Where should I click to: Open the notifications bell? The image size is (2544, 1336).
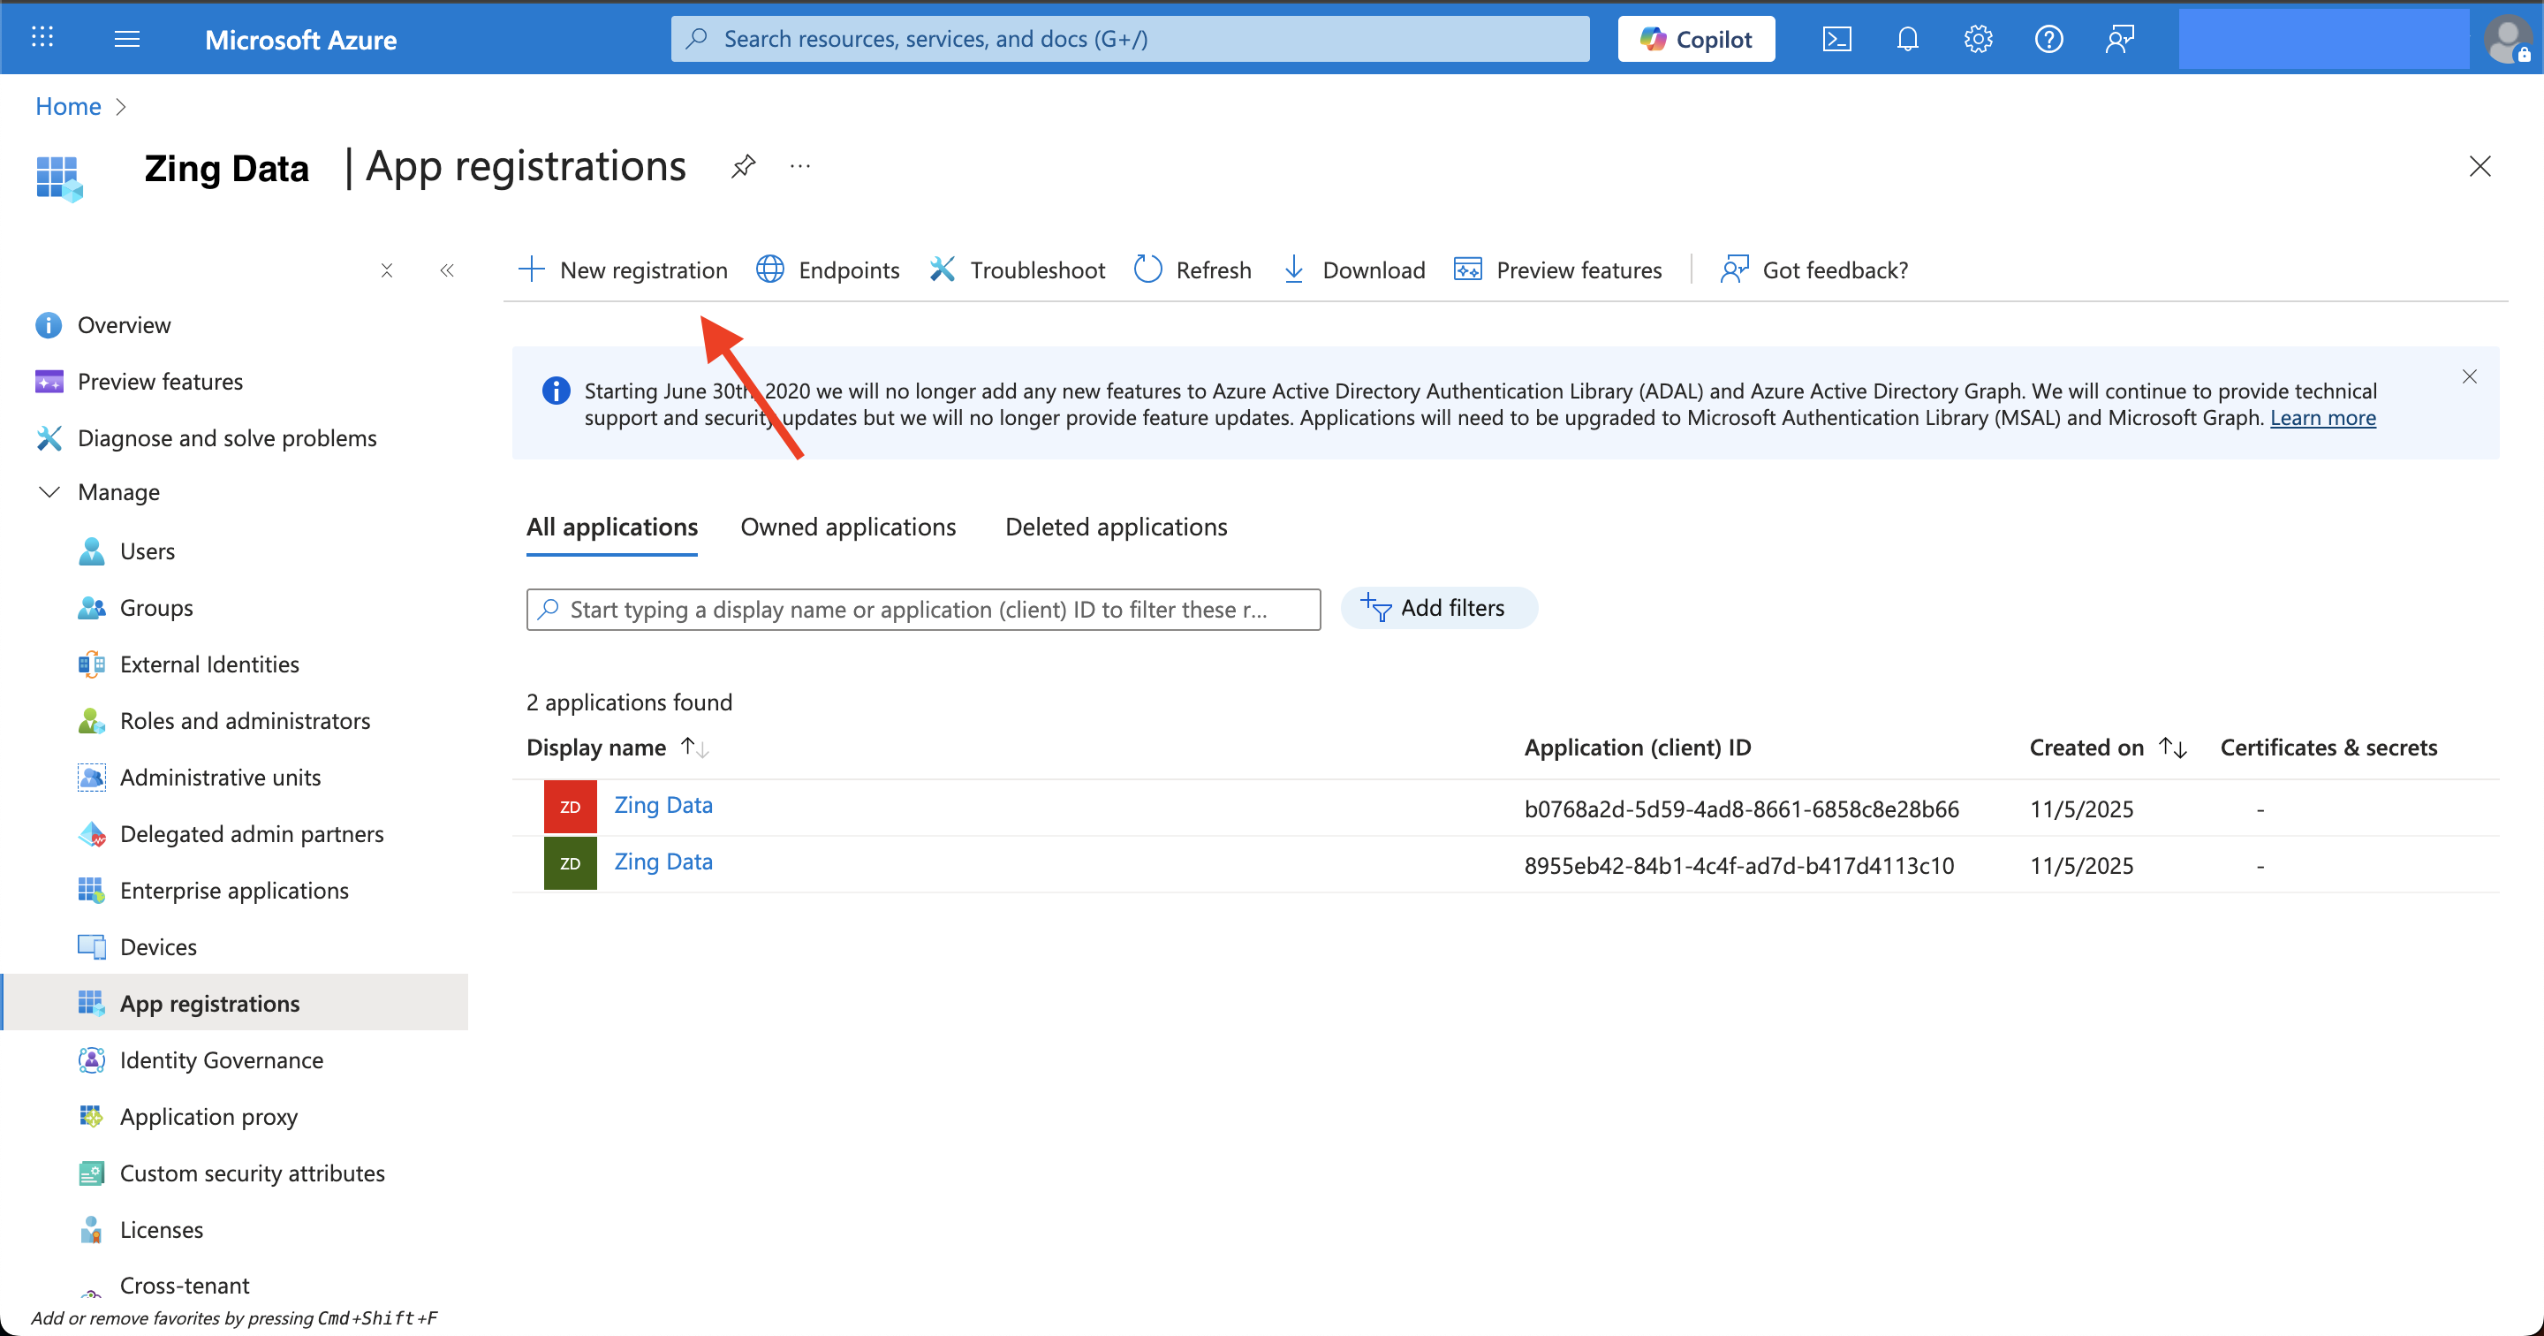click(1907, 40)
